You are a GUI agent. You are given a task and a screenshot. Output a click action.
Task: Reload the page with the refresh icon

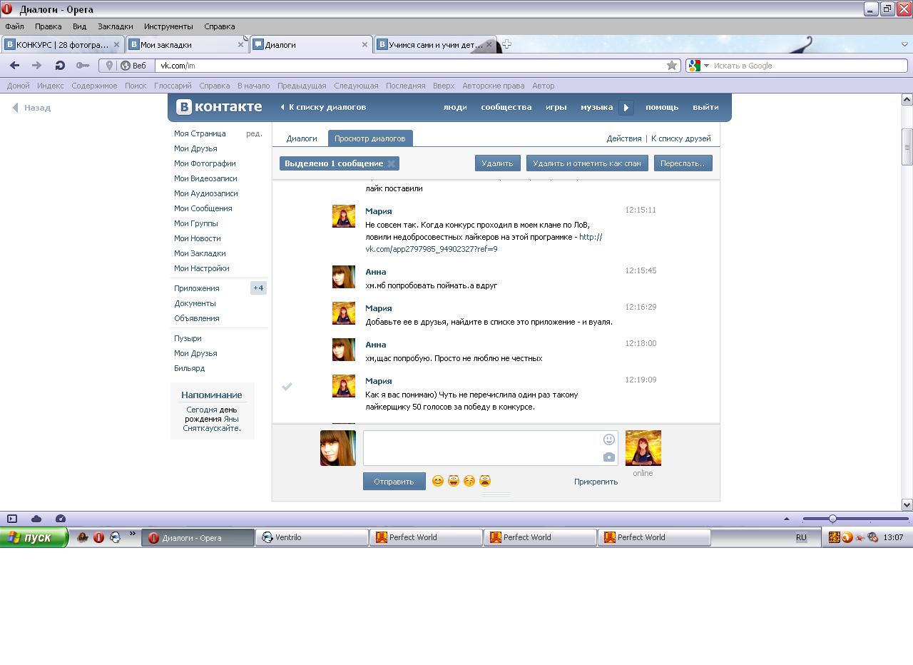[x=60, y=66]
